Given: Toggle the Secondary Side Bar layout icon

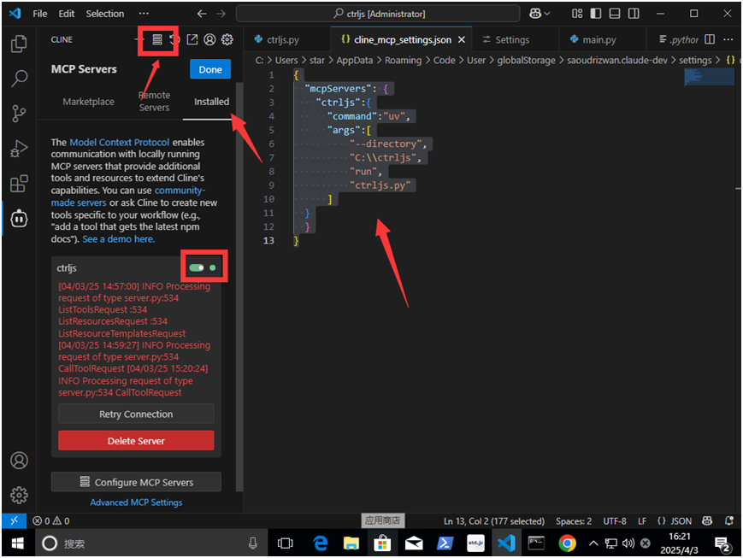Looking at the screenshot, I should [x=634, y=14].
